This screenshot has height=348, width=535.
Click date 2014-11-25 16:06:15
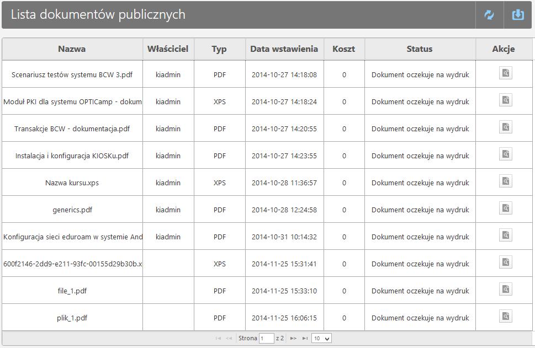(x=284, y=318)
